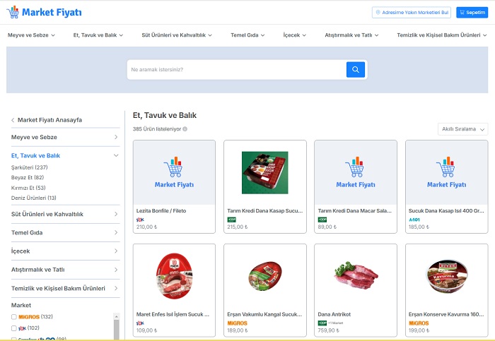Open the Akıllı Sıralama sort dropdown
This screenshot has width=495, height=341.
(x=462, y=129)
